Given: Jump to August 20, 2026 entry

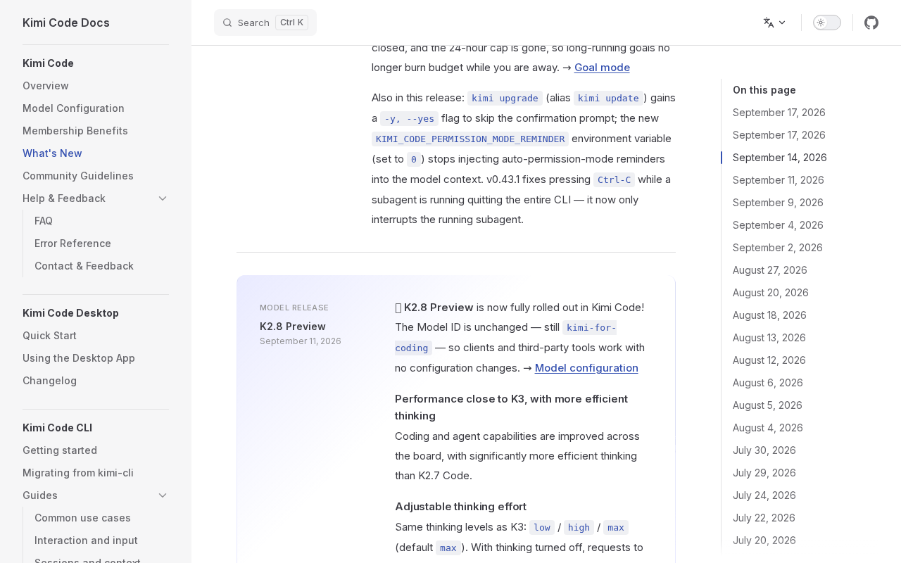Looking at the screenshot, I should click(771, 293).
